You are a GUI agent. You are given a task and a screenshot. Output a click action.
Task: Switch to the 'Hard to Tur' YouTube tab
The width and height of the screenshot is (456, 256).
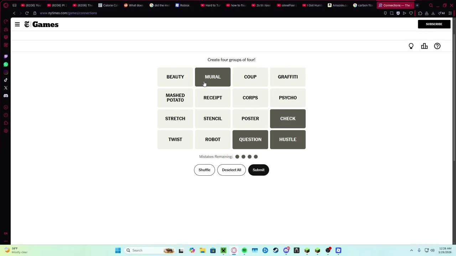211,5
